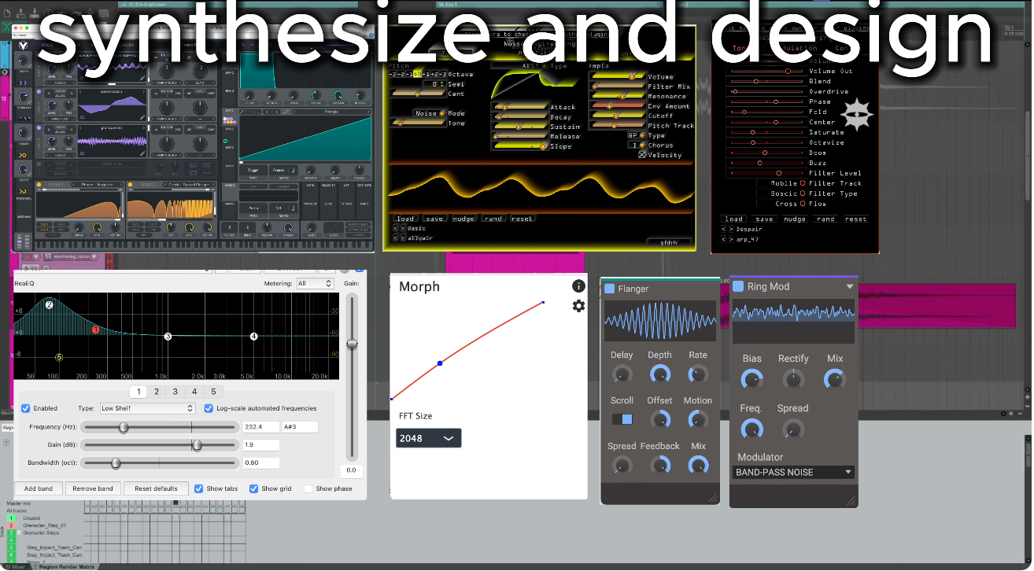
Task: Click the Flanger Mix knob
Action: [x=697, y=466]
